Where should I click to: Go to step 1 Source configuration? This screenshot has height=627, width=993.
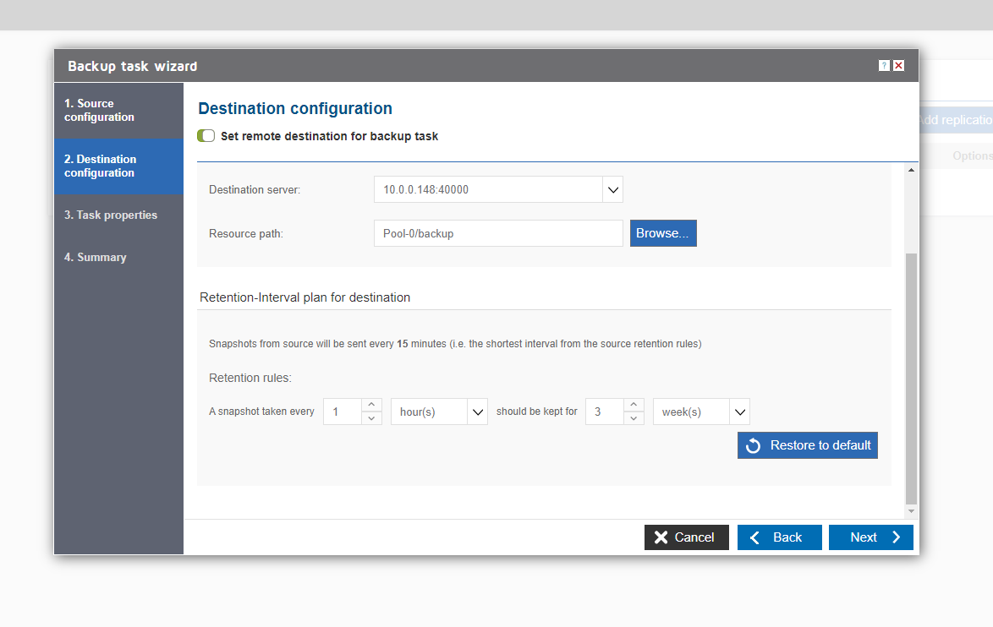(119, 110)
